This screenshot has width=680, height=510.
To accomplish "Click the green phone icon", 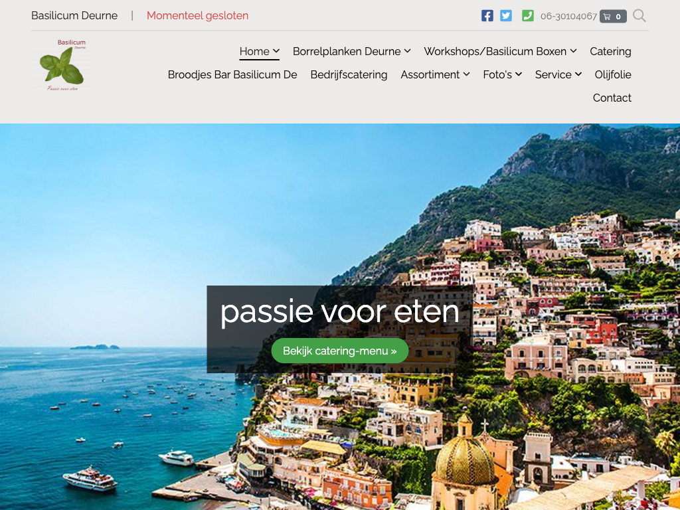I will point(528,16).
